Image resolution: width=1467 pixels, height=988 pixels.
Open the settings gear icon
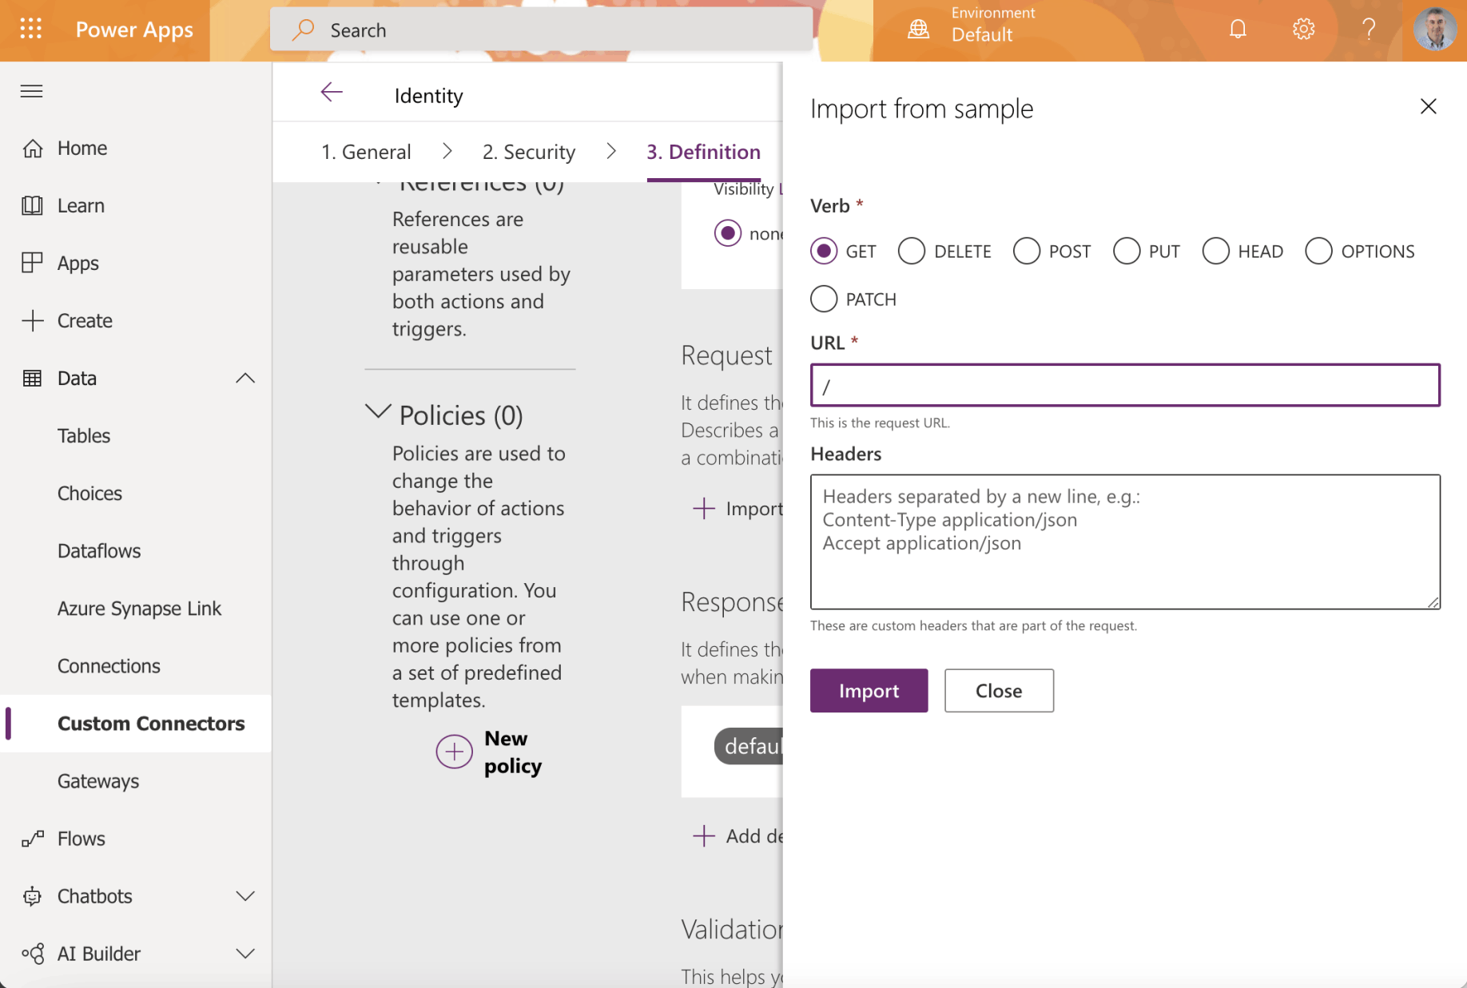click(1303, 30)
